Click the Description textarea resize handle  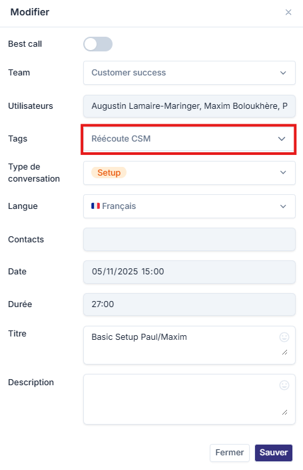click(285, 413)
